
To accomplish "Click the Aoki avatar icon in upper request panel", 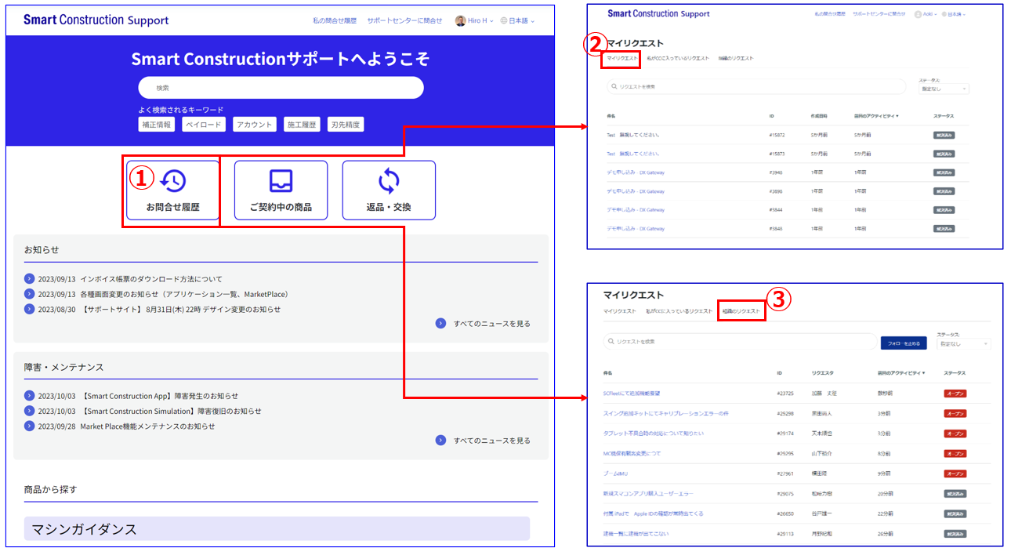I will 918,14.
